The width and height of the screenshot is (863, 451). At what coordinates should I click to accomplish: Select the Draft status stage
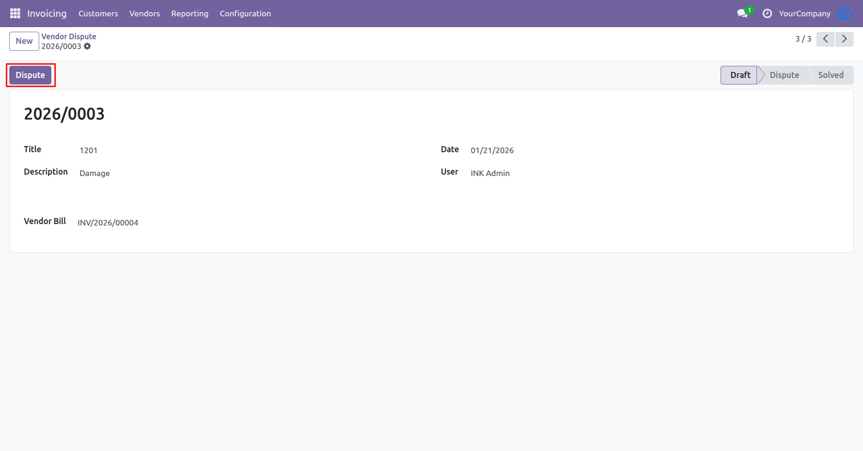[x=739, y=75]
